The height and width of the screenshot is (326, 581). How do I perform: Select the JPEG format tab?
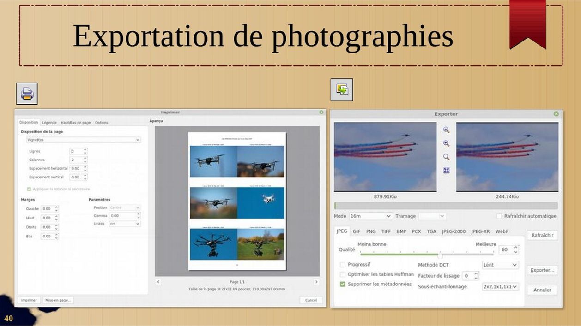pos(342,231)
